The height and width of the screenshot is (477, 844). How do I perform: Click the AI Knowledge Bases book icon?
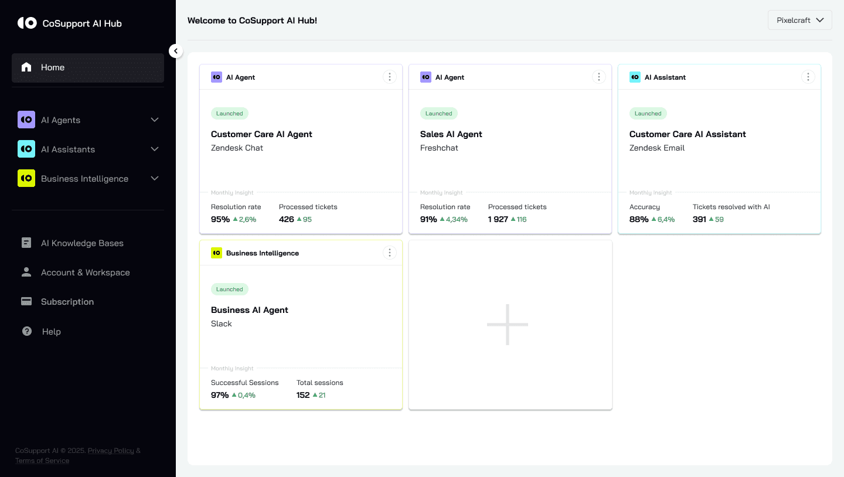[x=26, y=243]
